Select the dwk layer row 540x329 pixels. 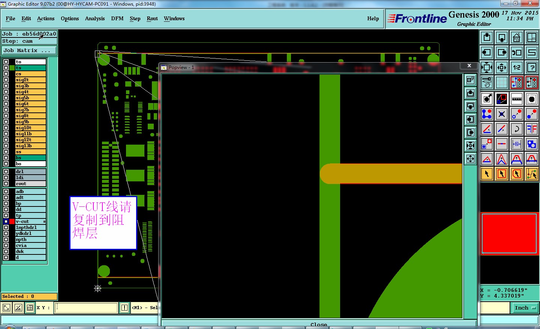coord(30,251)
